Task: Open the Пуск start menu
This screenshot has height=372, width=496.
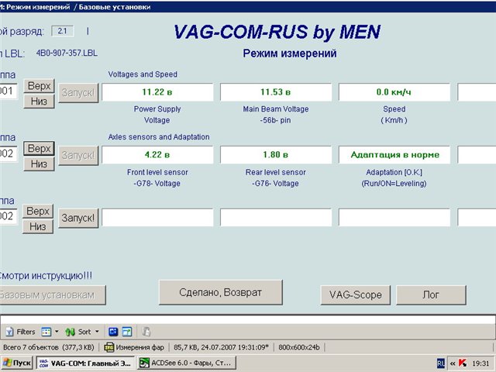Action: tap(17, 363)
